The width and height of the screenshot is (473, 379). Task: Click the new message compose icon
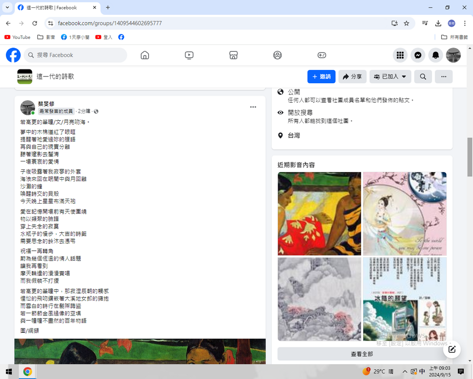[x=452, y=349]
